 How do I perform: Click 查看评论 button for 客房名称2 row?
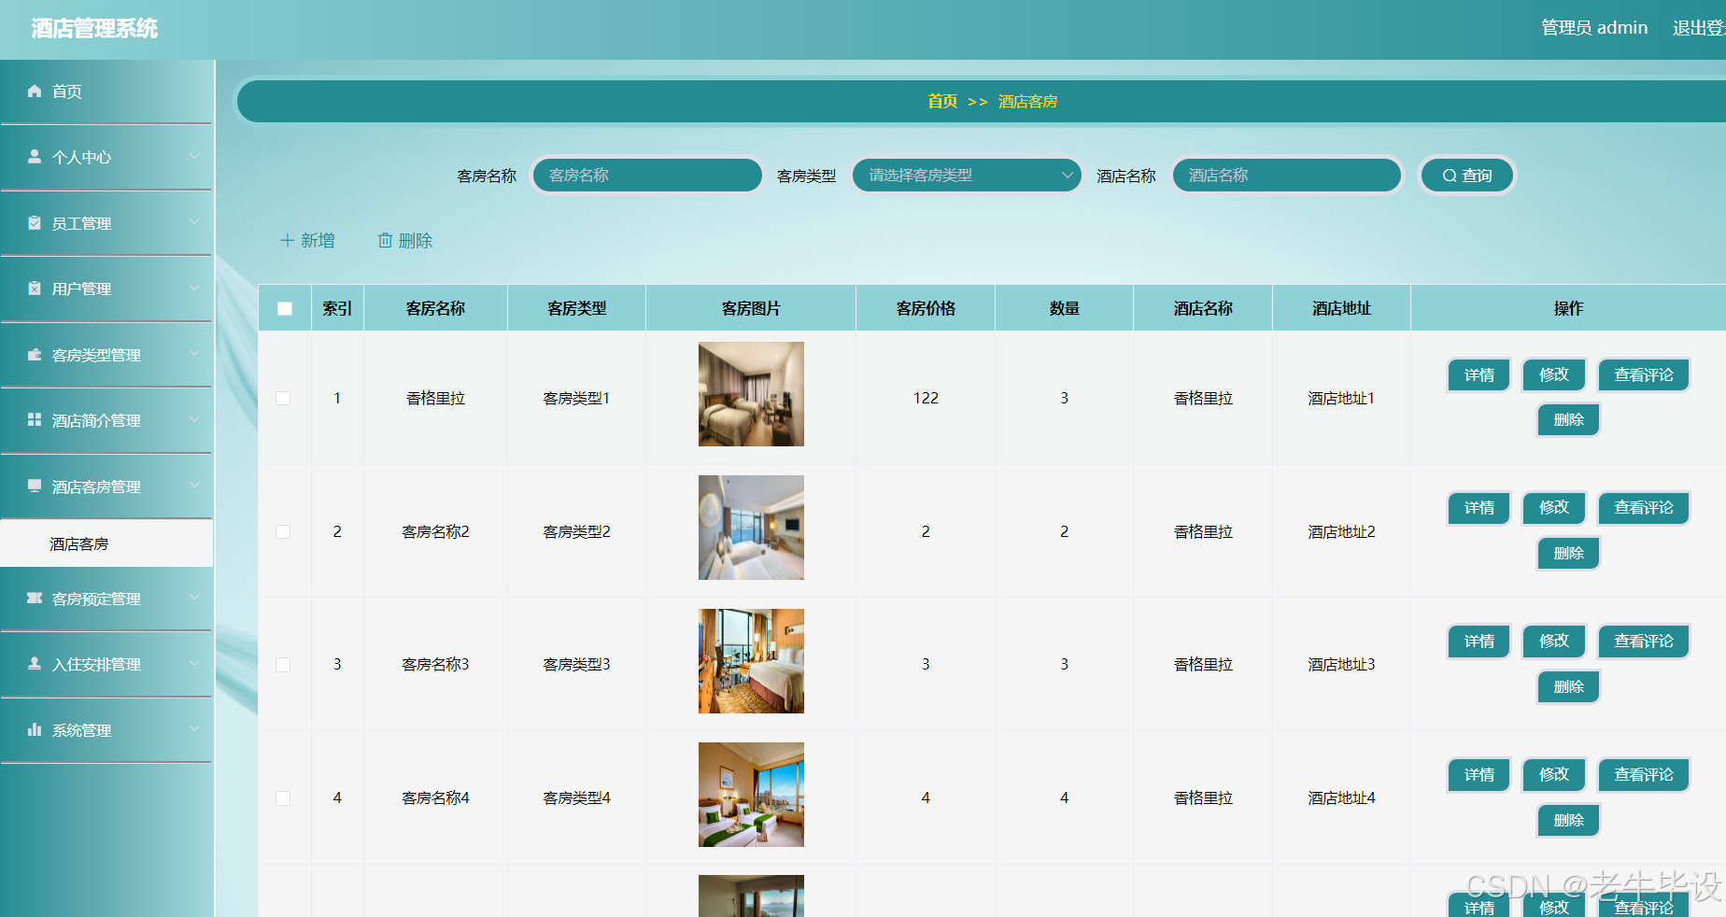click(x=1643, y=508)
